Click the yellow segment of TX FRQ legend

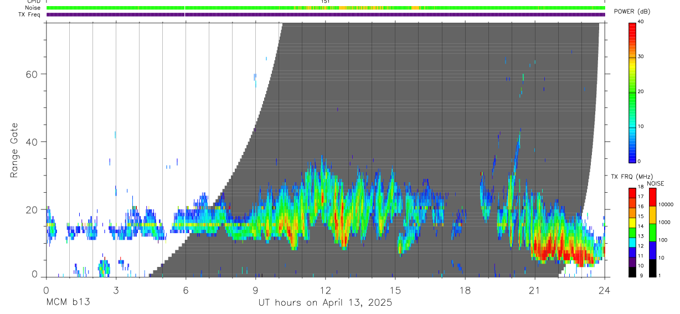pos(632,223)
